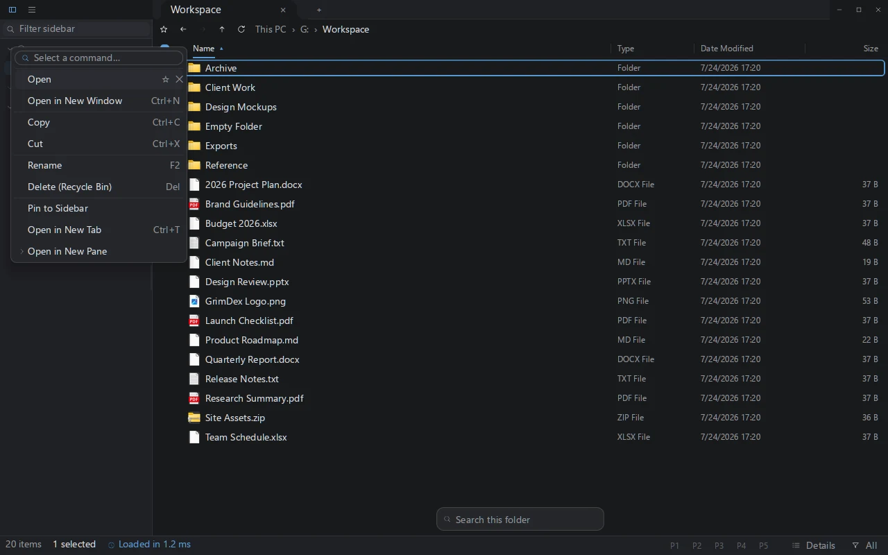Click Workspace in the breadcrumb path
888x555 pixels.
pyautogui.click(x=345, y=29)
